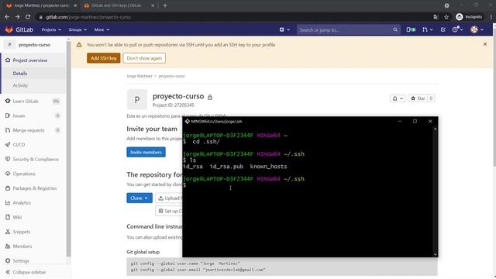Click the Analytics chart icon
The image size is (496, 279).
[x=8, y=203]
